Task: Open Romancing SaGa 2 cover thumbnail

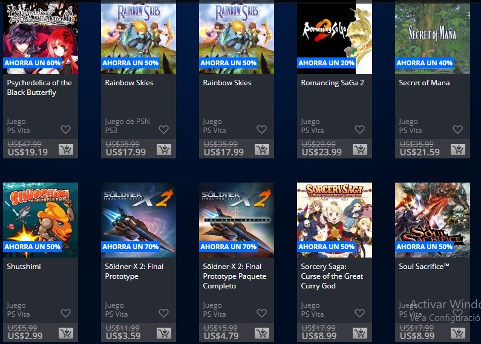Action: point(335,37)
